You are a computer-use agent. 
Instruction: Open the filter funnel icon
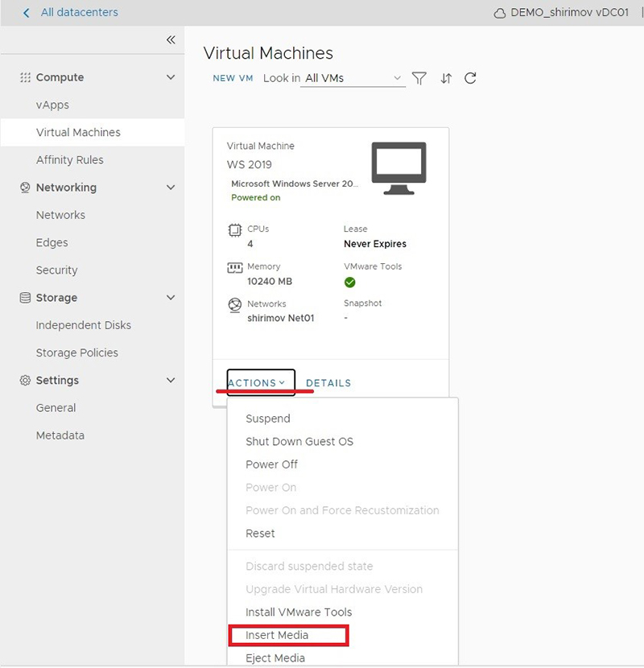click(419, 78)
